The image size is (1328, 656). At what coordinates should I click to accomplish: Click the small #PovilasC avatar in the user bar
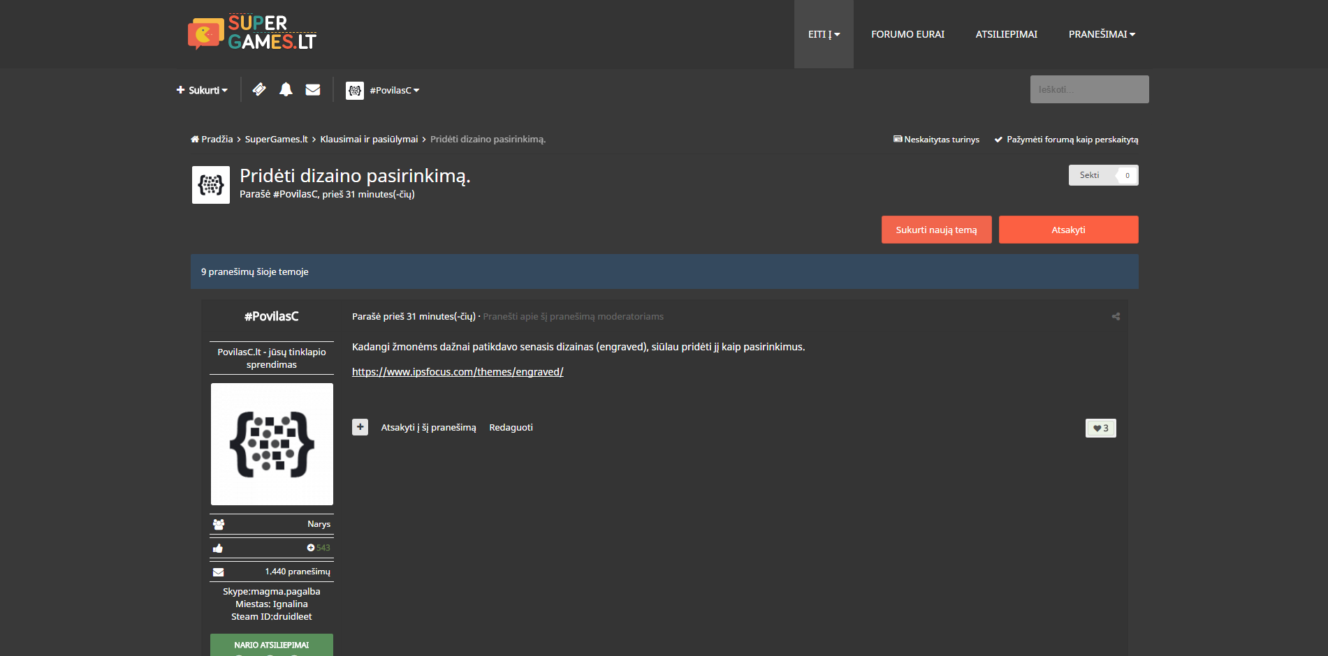pyautogui.click(x=355, y=90)
